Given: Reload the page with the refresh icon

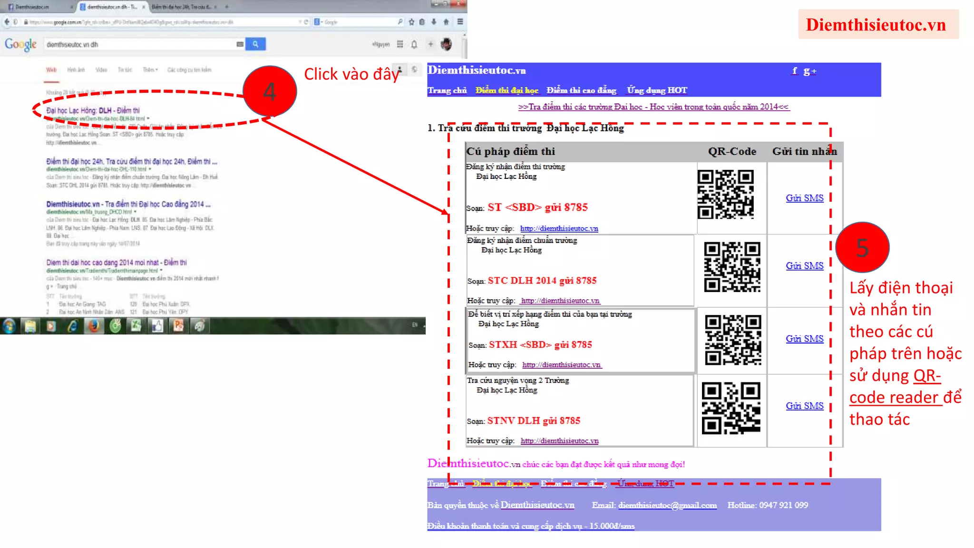Looking at the screenshot, I should [306, 22].
